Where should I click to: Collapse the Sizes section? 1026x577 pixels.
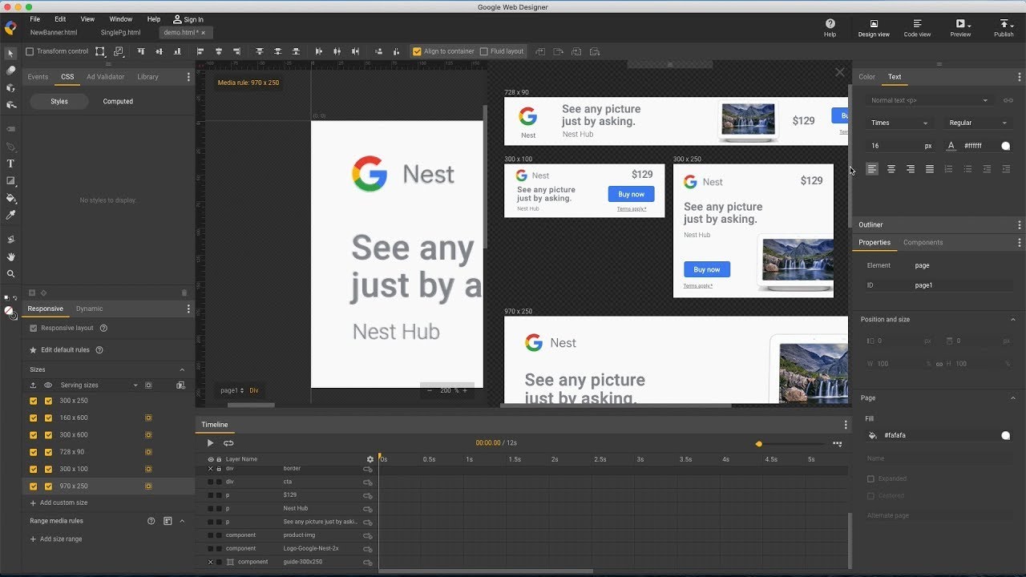point(182,369)
